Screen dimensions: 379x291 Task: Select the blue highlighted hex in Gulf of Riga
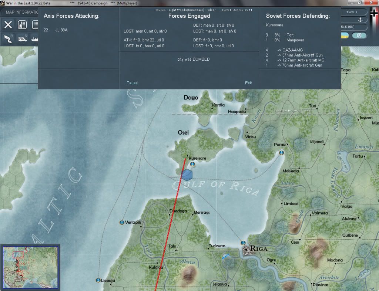187,175
